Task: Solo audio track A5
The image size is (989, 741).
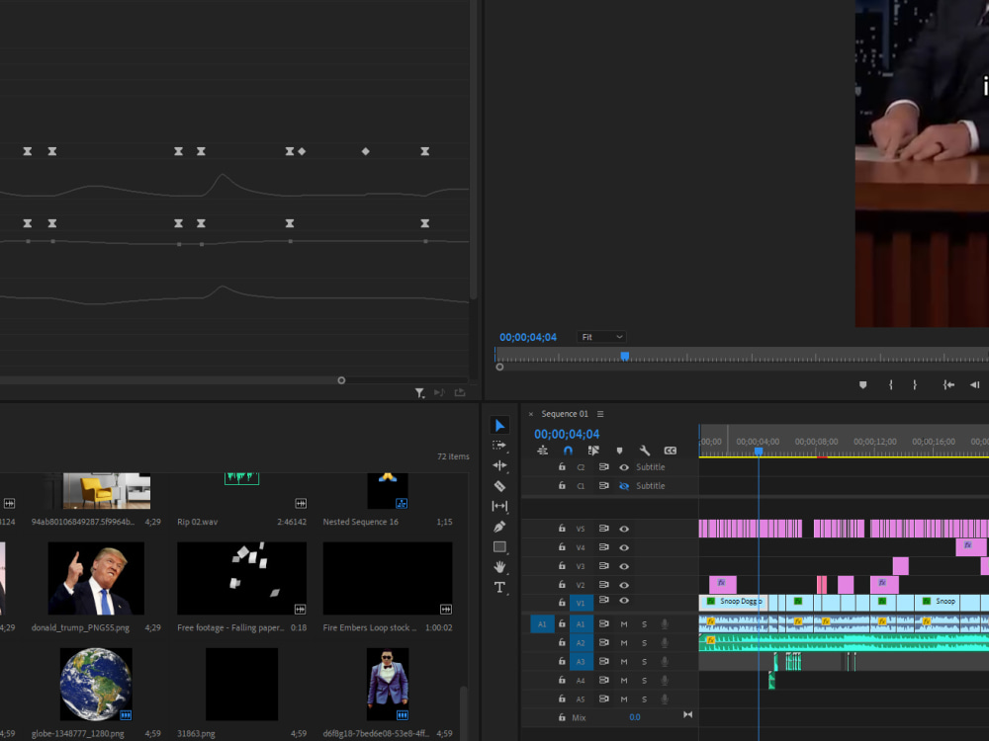Action: click(644, 699)
